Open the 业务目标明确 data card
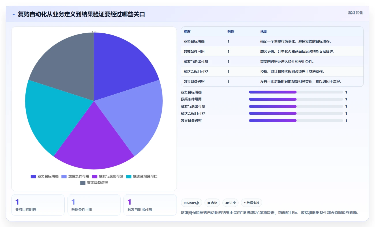The width and height of the screenshot is (375, 227). (x=38, y=205)
